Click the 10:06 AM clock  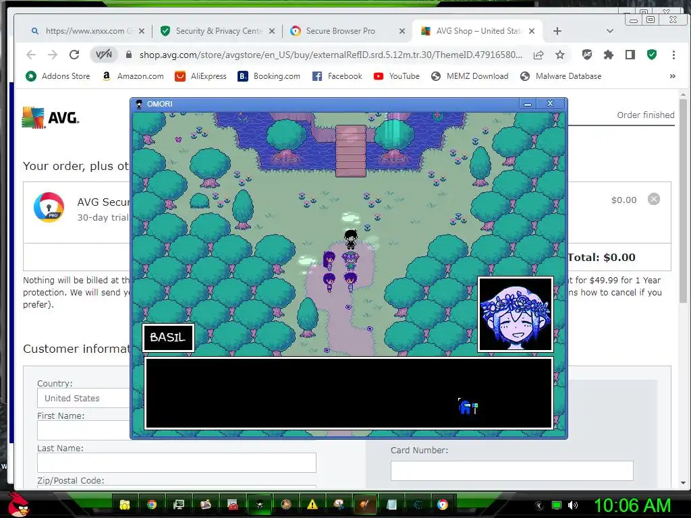[632, 505]
